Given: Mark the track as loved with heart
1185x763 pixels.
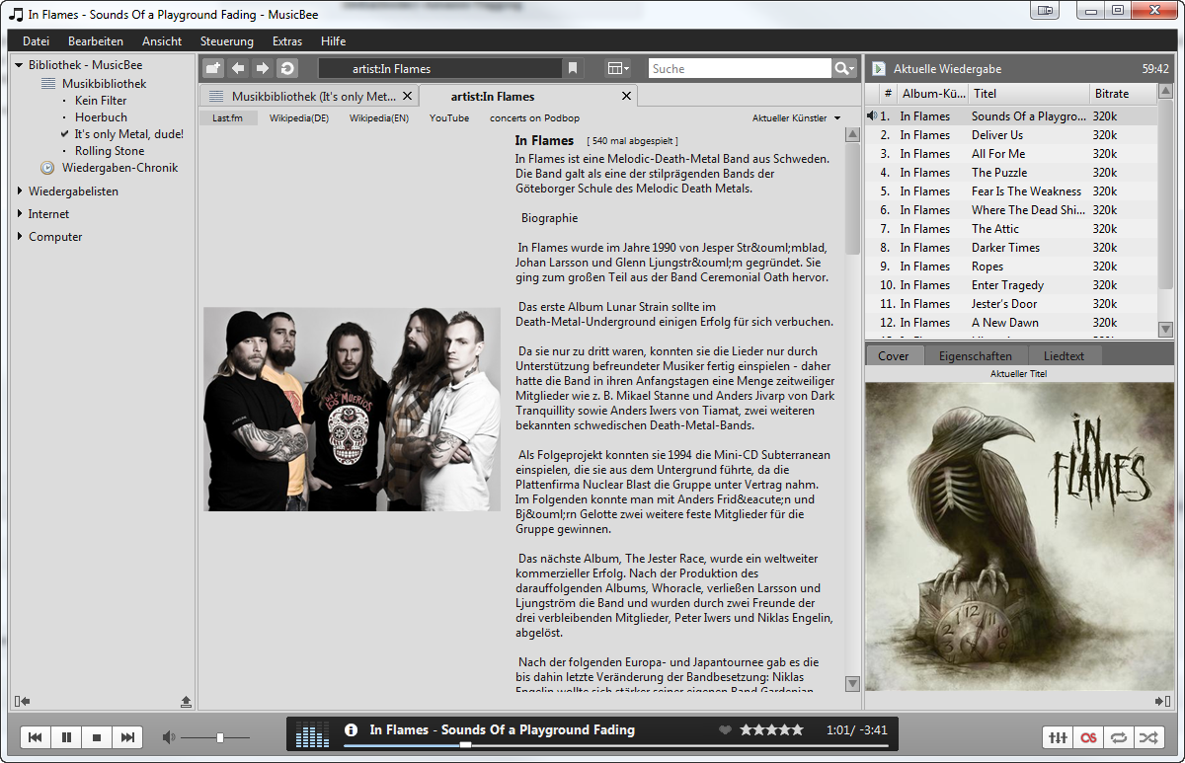Looking at the screenshot, I should click(x=725, y=730).
